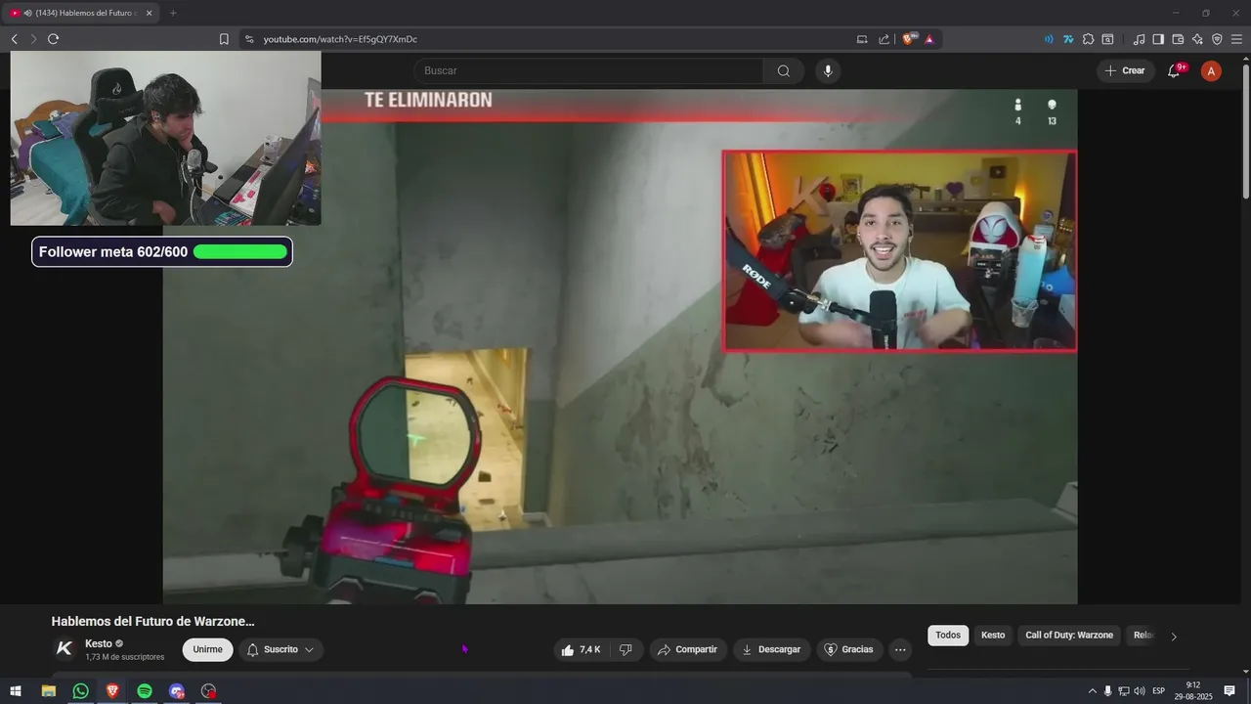Switch the ESP input language
1251x704 pixels.
[x=1158, y=691]
